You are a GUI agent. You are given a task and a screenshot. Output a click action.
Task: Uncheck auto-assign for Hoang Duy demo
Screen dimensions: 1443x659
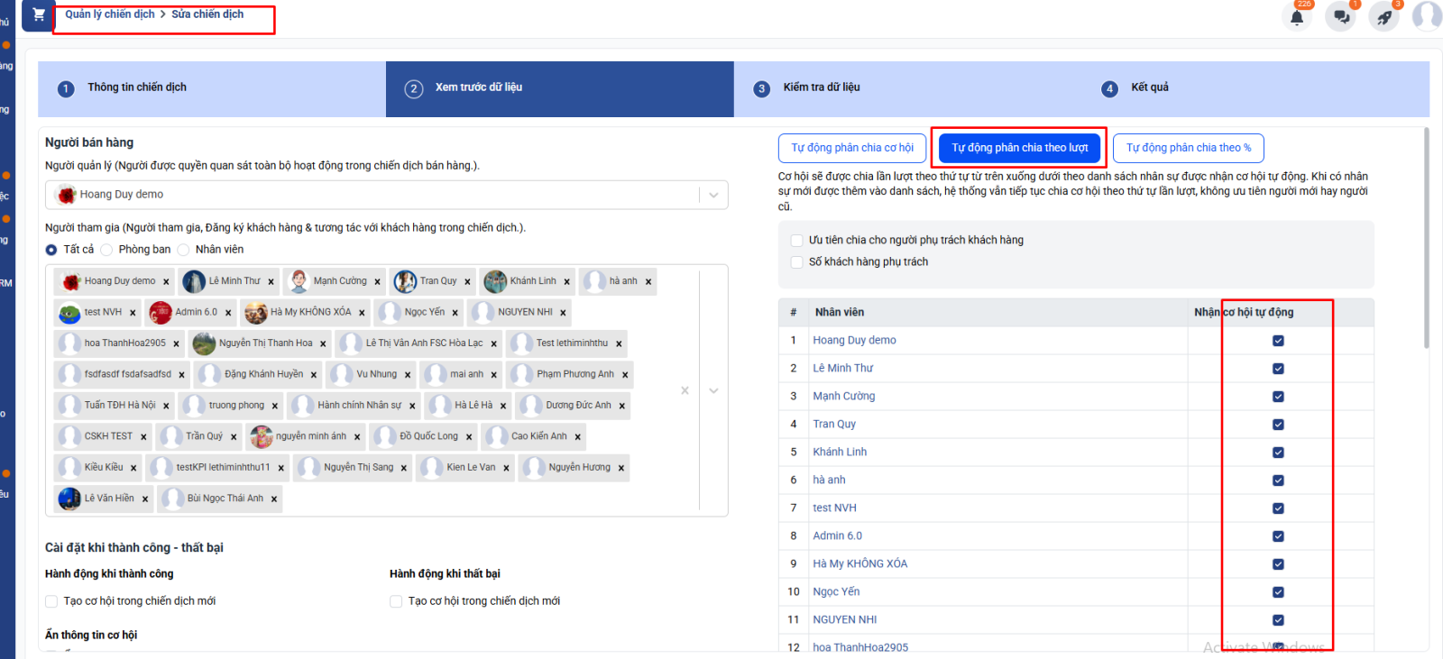coord(1278,341)
